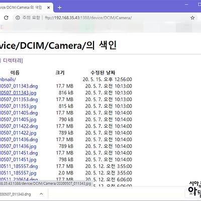Screen dimensions: 201x201
Task: Minimize the browser window
Action: (186, 5)
